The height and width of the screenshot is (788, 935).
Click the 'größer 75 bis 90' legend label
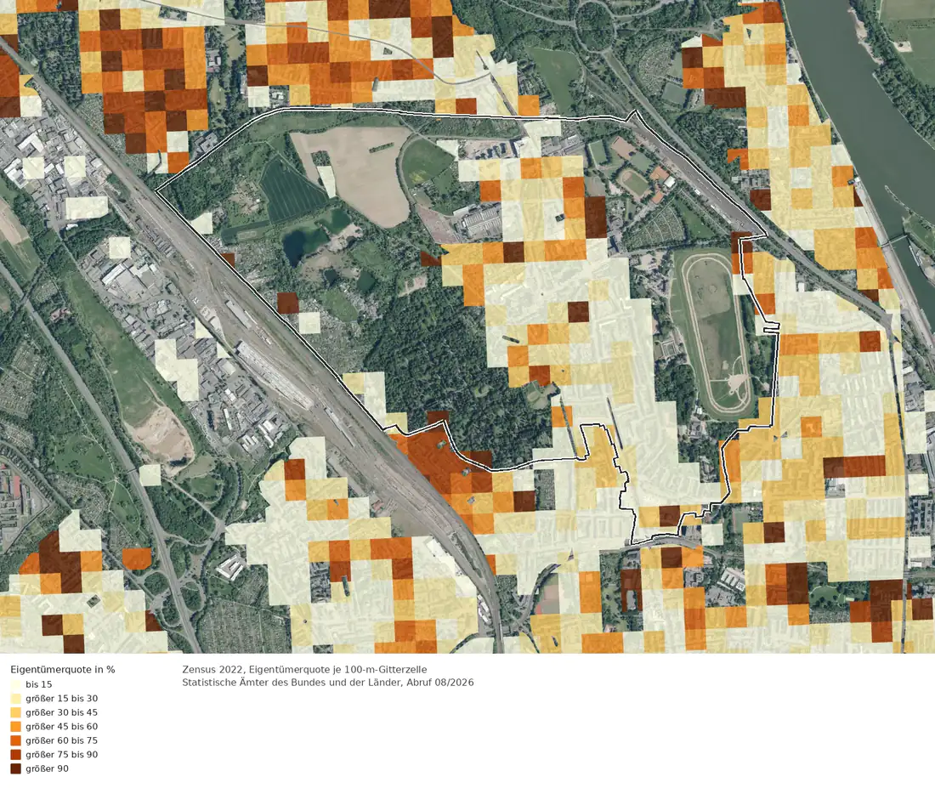point(61,755)
